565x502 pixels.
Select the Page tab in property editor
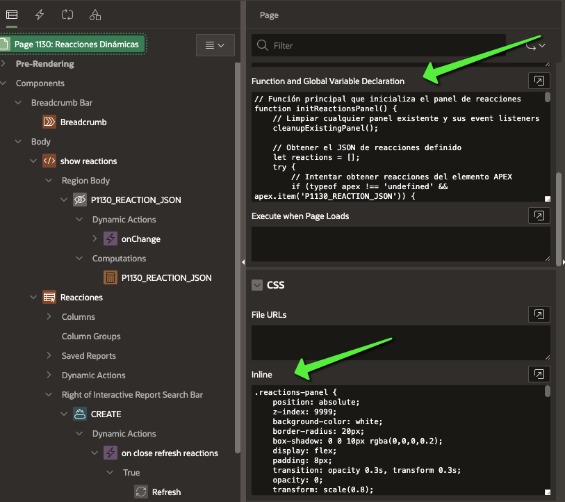click(x=269, y=15)
